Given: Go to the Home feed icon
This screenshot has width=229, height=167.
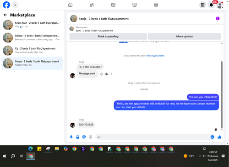Looking at the screenshot, I should [70, 5].
